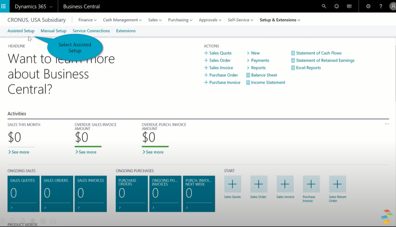Open the app launcher waffle icon
This screenshot has width=396, height=227.
tap(3, 6)
